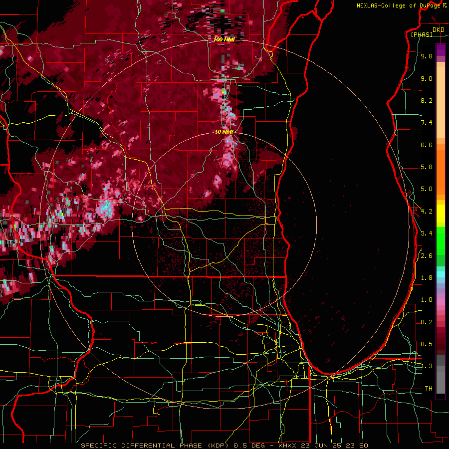Click the 0.5 DEG elevation text
The image size is (449, 449).
(250, 446)
